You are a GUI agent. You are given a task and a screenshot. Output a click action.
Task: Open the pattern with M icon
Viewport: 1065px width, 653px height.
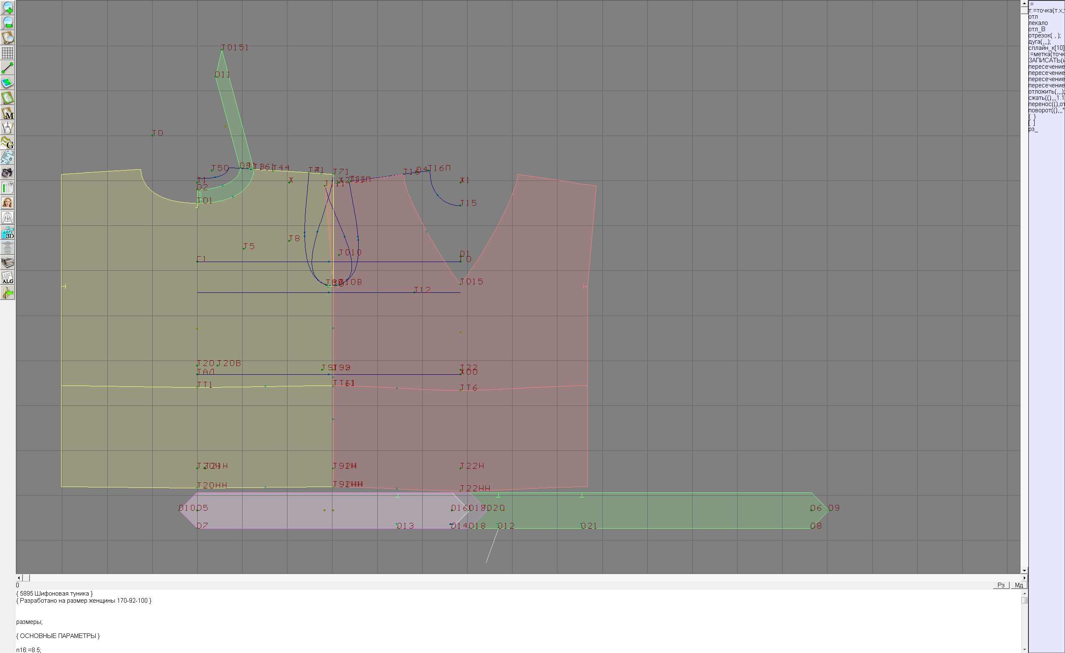(7, 113)
